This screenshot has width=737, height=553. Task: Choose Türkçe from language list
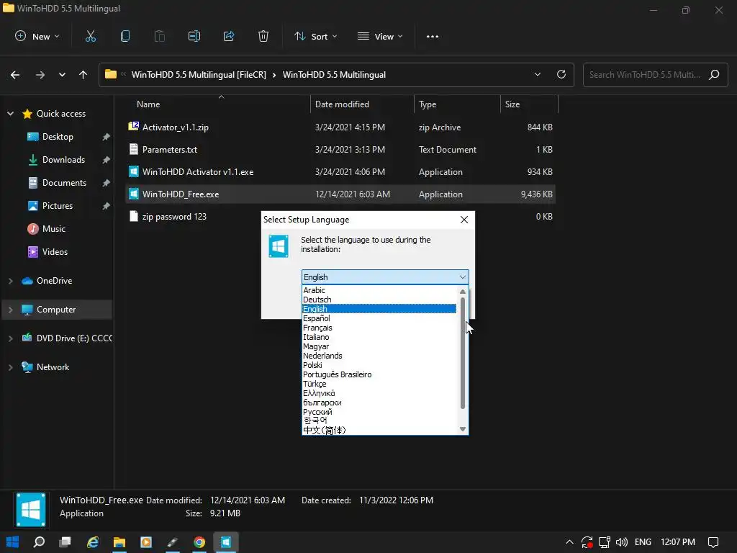pyautogui.click(x=379, y=385)
